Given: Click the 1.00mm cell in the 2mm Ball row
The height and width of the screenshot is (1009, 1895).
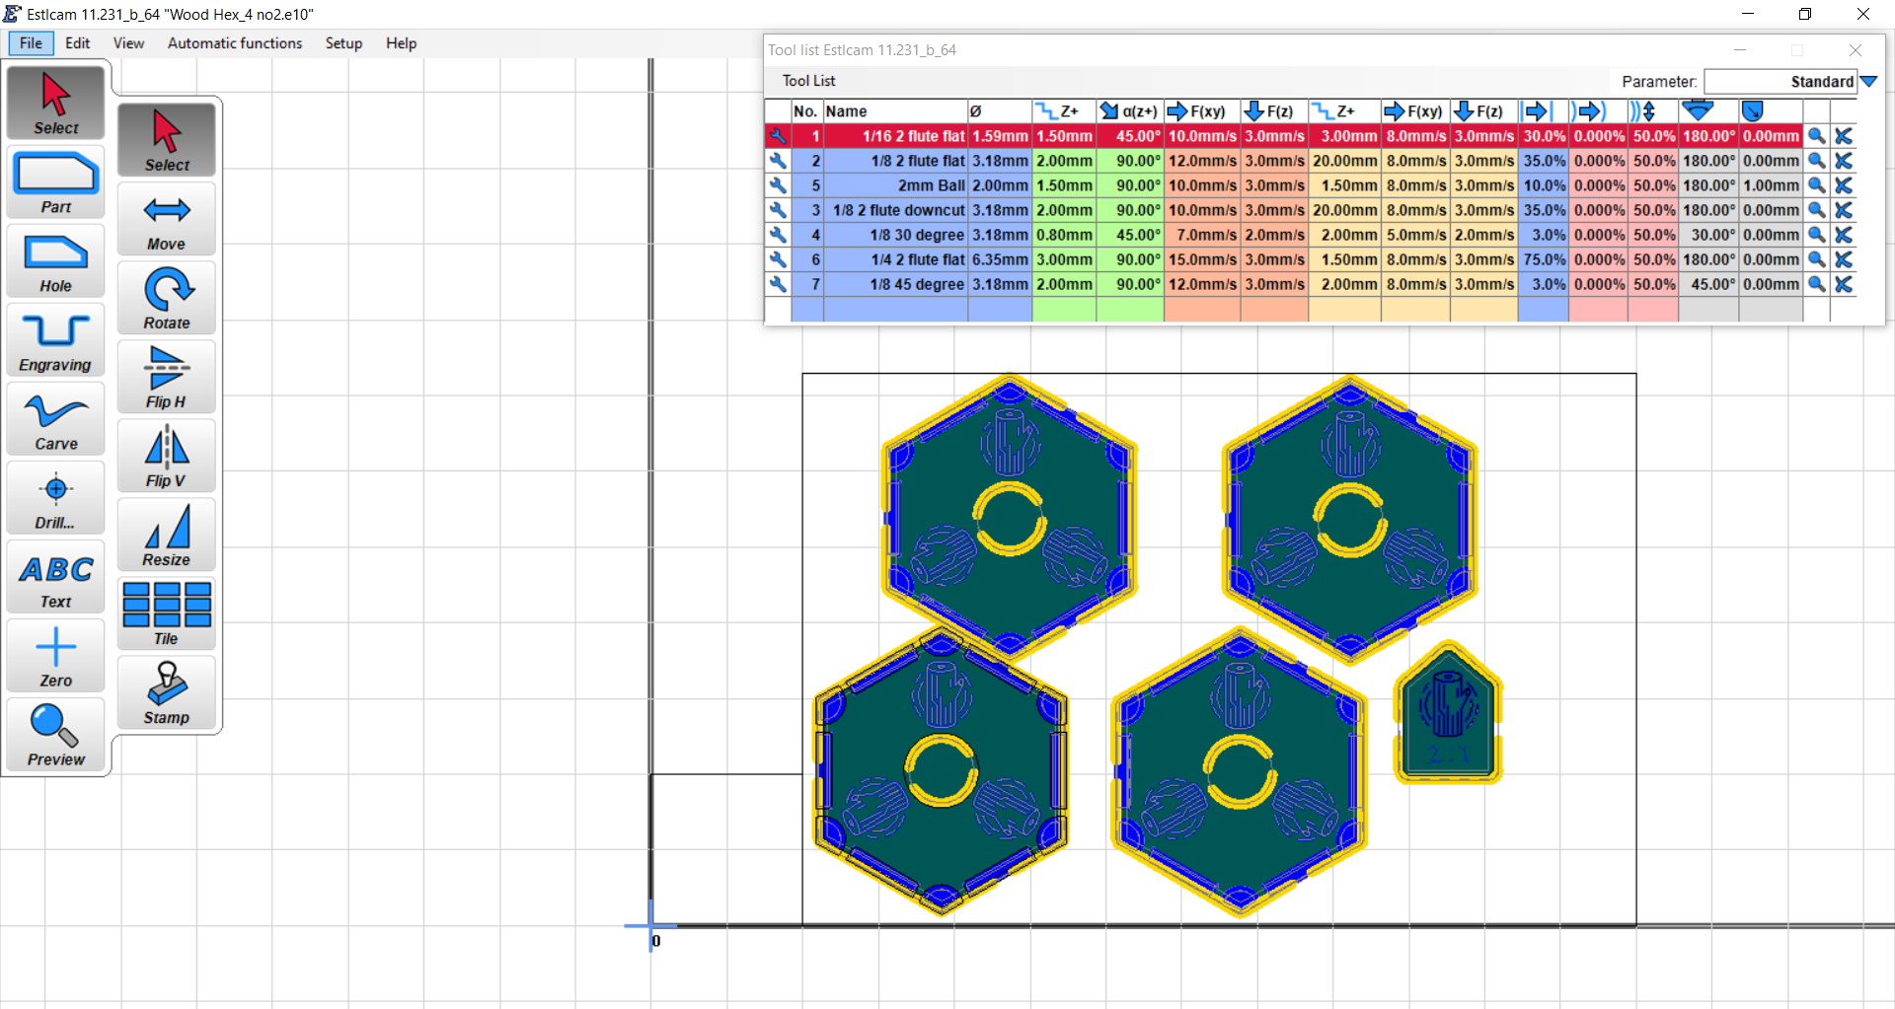Looking at the screenshot, I should pyautogui.click(x=1771, y=185).
